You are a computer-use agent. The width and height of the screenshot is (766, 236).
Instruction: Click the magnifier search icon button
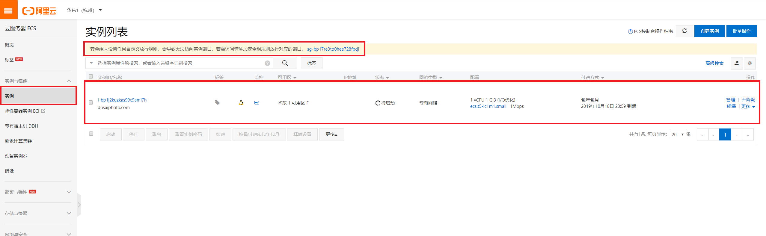click(x=285, y=63)
